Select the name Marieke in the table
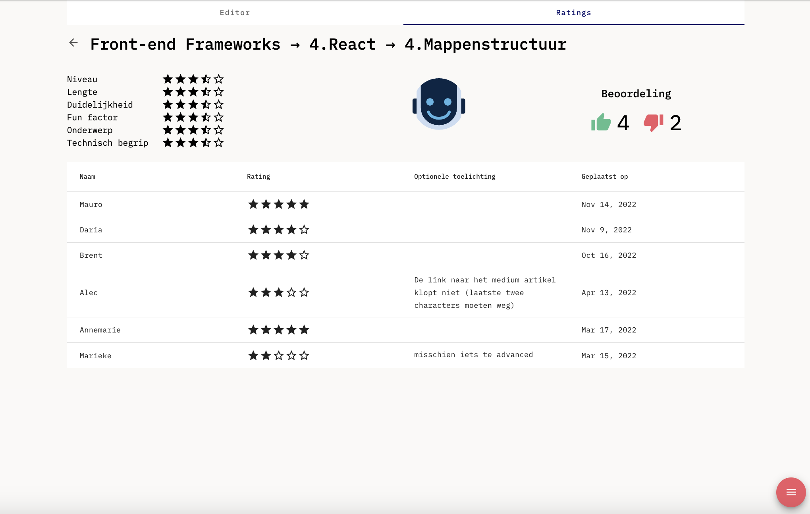Viewport: 810px width, 514px height. 96,356
